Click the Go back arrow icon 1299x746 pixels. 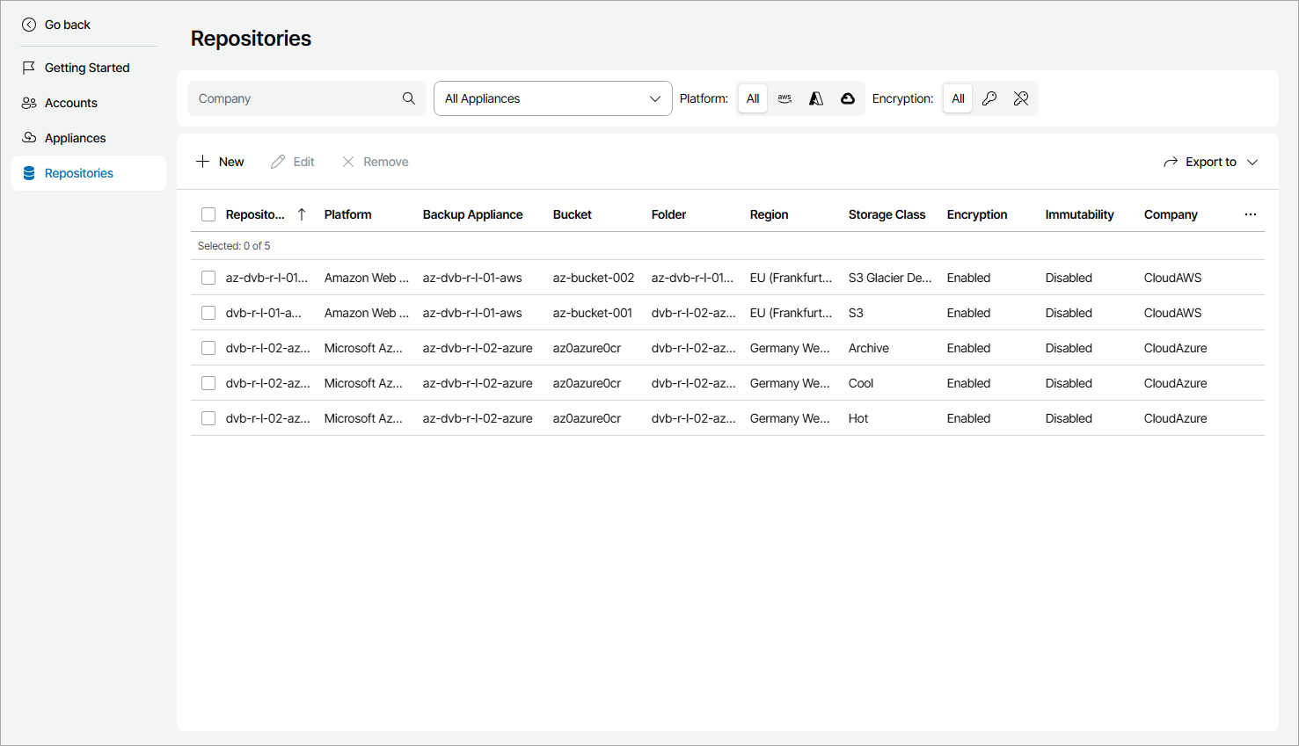coord(29,25)
